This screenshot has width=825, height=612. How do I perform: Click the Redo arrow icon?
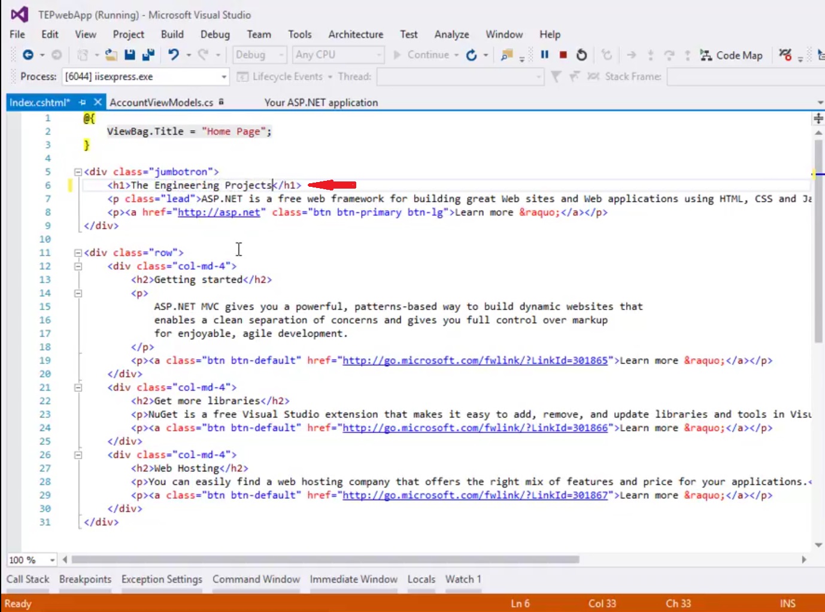pos(204,55)
